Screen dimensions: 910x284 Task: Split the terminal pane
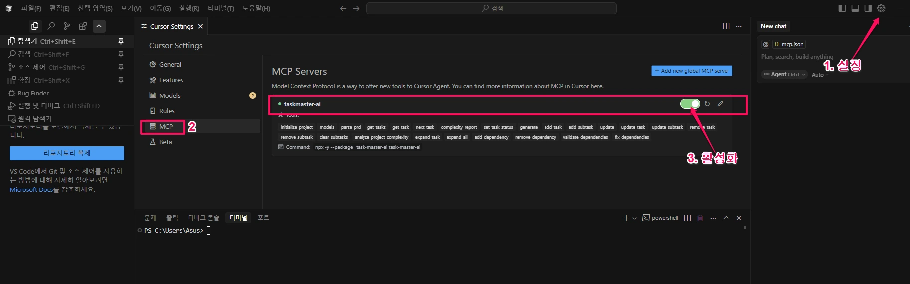pyautogui.click(x=687, y=218)
